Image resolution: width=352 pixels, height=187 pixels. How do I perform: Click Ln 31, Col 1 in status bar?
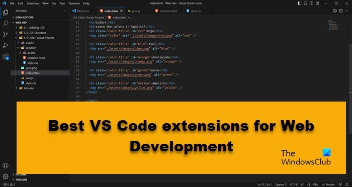pyautogui.click(x=265, y=184)
